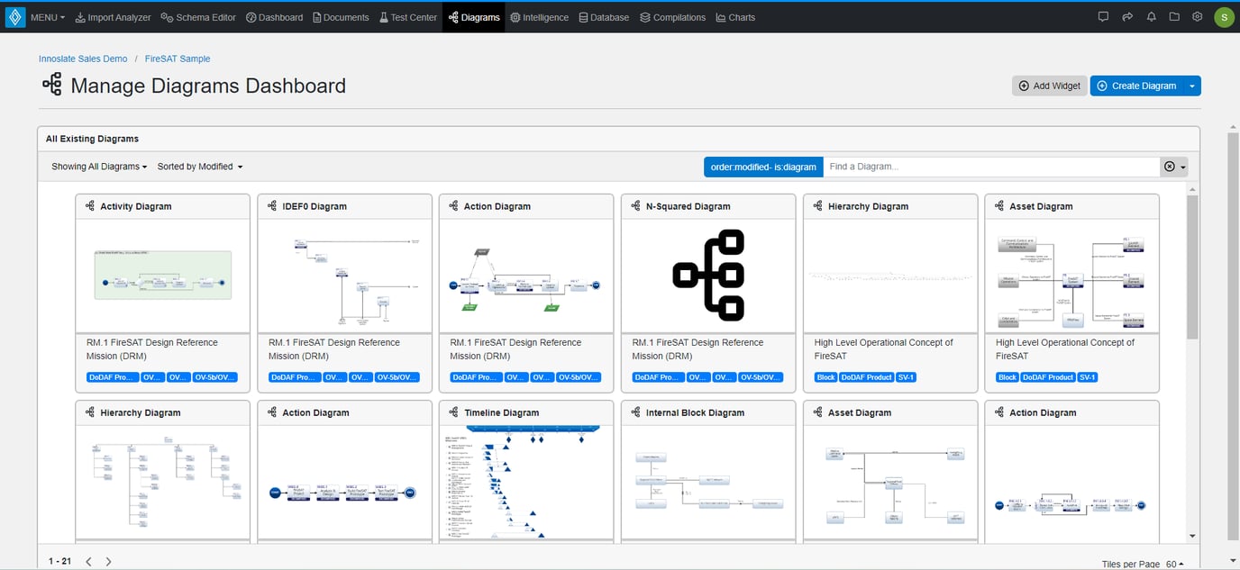
Task: Open the Innoslate Sales Demo breadcrumb link
Action: [x=83, y=59]
